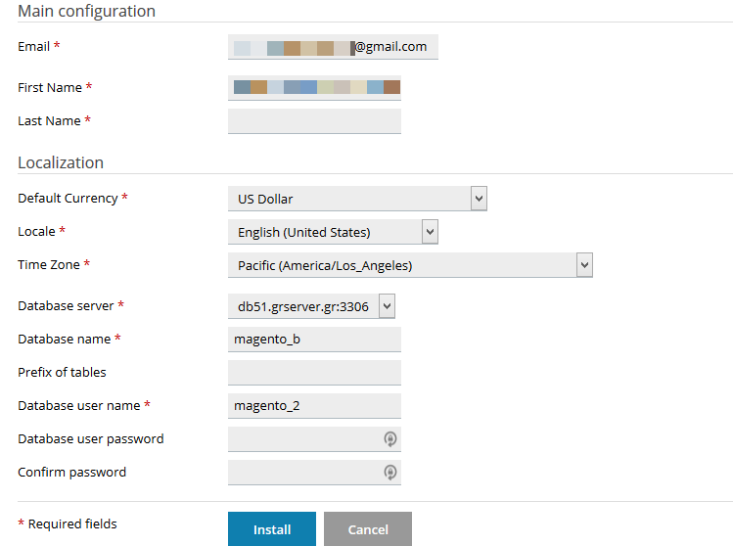This screenshot has height=546, width=733.
Task: Expand the Database server dropdown arrow
Action: (x=387, y=306)
